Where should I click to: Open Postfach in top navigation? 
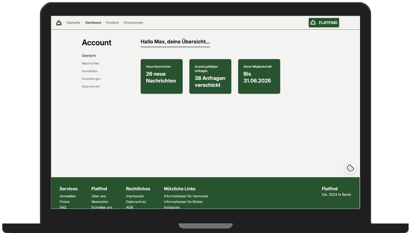point(113,23)
